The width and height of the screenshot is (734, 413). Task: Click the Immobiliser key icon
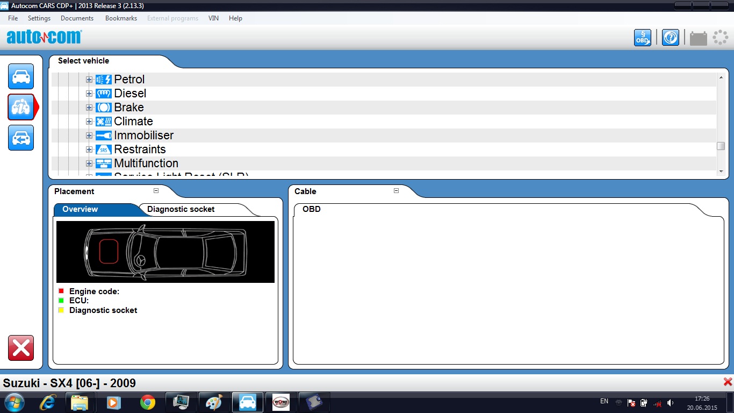(x=104, y=136)
